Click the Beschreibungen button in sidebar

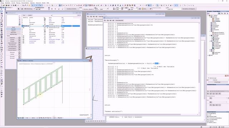(x=14, y=34)
